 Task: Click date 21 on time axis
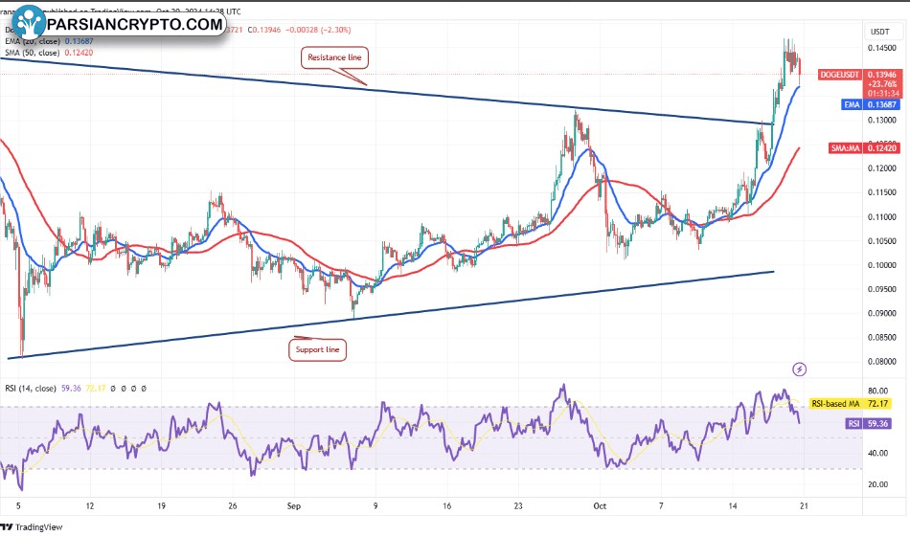click(x=804, y=505)
